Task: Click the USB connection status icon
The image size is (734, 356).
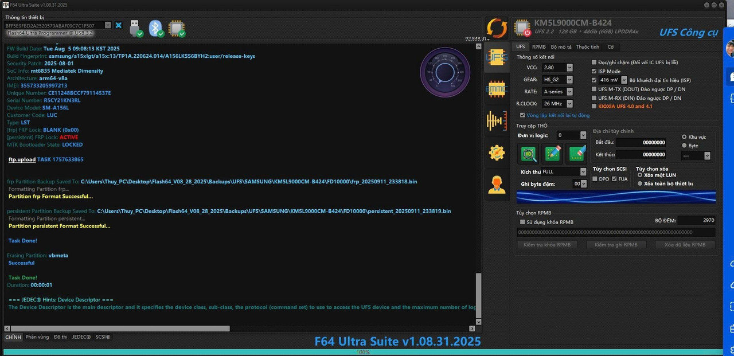Action: 136,28
